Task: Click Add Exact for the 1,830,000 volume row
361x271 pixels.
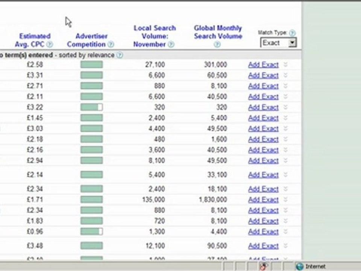Action: tap(263, 199)
